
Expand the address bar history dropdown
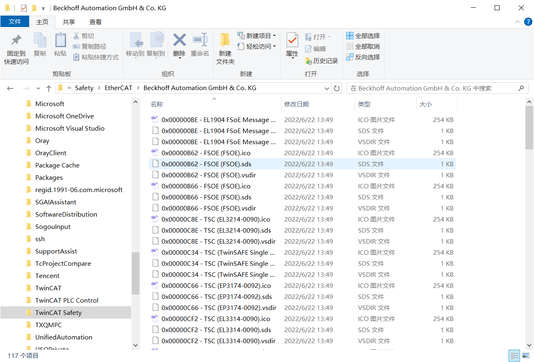tap(327, 88)
